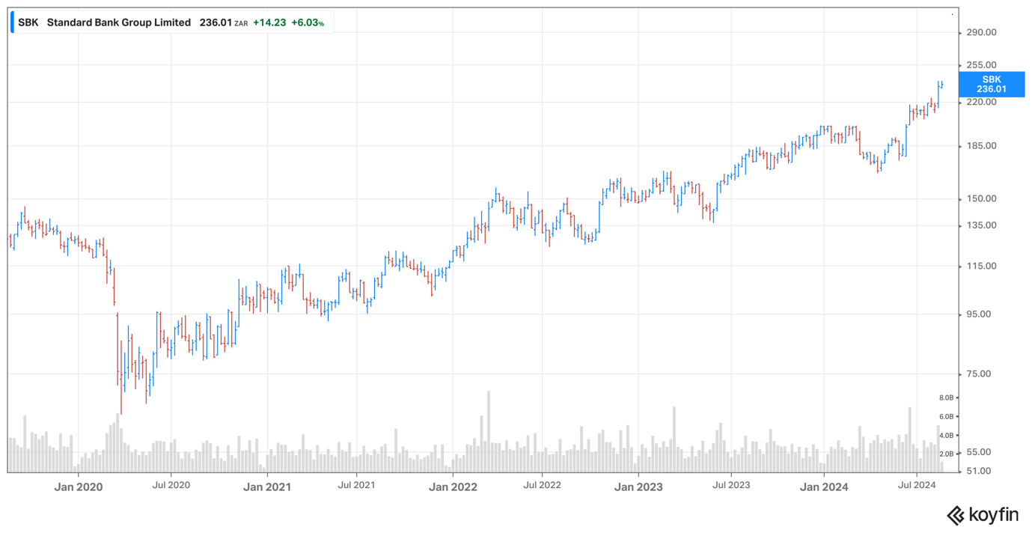Click the 150.00 price axis label
This screenshot has height=533, width=1032.
point(981,198)
